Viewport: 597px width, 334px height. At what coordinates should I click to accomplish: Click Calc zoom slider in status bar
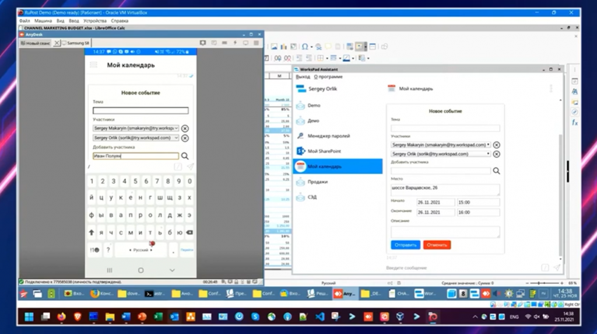545,283
